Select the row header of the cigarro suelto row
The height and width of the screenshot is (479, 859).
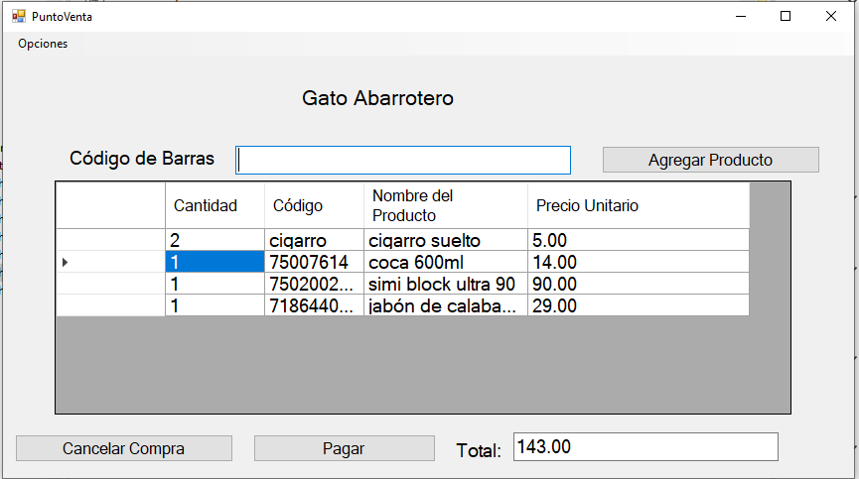[x=110, y=240]
